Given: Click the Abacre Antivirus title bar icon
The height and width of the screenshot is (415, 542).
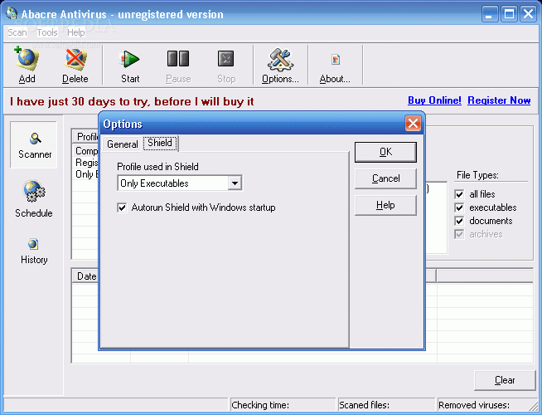Looking at the screenshot, I should pyautogui.click(x=12, y=13).
